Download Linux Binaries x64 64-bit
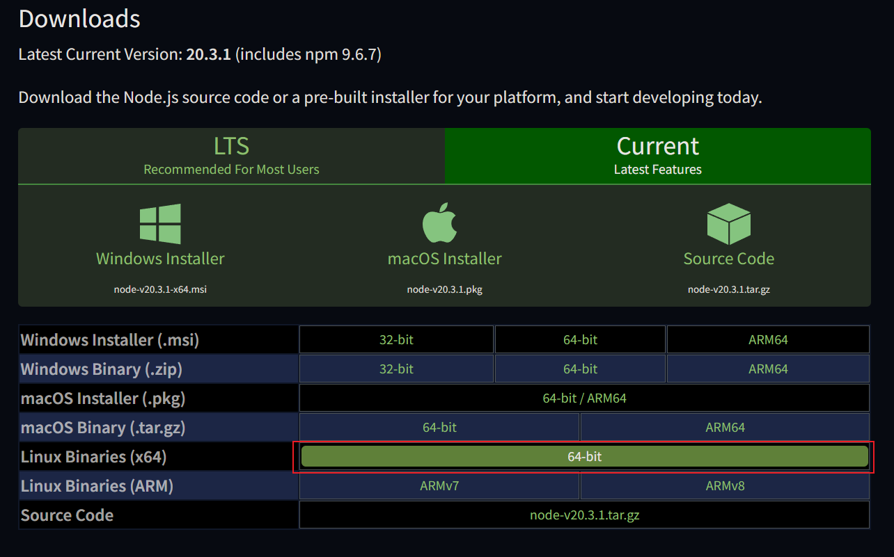The width and height of the screenshot is (894, 557). tap(584, 457)
